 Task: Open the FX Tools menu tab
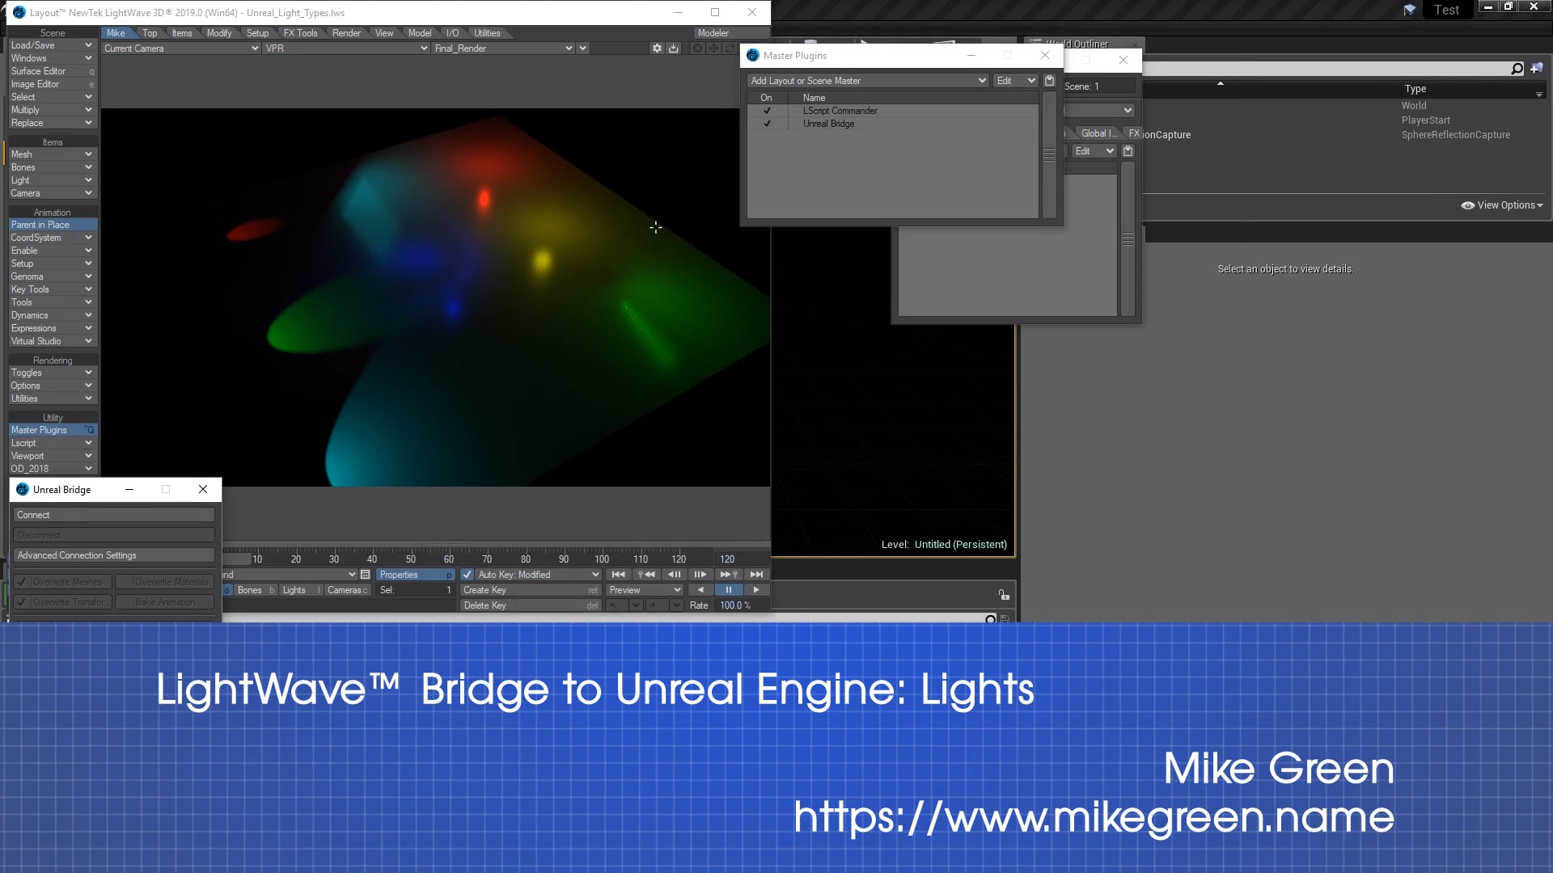pos(300,33)
